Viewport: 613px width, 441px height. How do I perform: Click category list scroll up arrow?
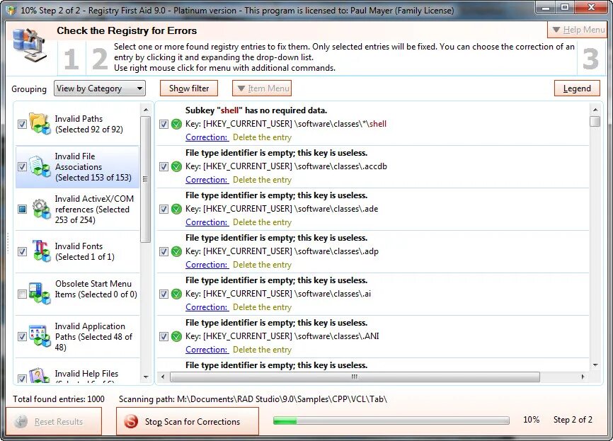point(145,110)
